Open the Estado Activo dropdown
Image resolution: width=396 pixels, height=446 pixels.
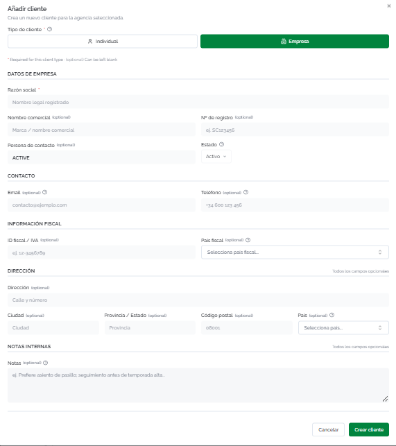point(216,157)
